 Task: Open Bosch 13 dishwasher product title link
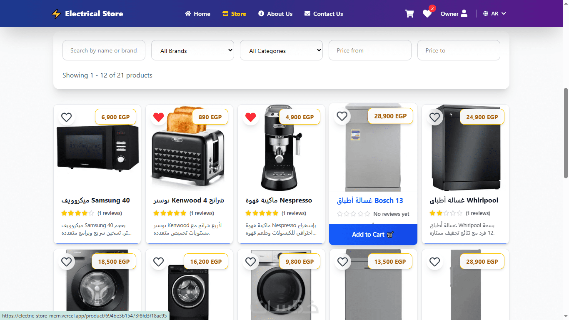point(370,200)
